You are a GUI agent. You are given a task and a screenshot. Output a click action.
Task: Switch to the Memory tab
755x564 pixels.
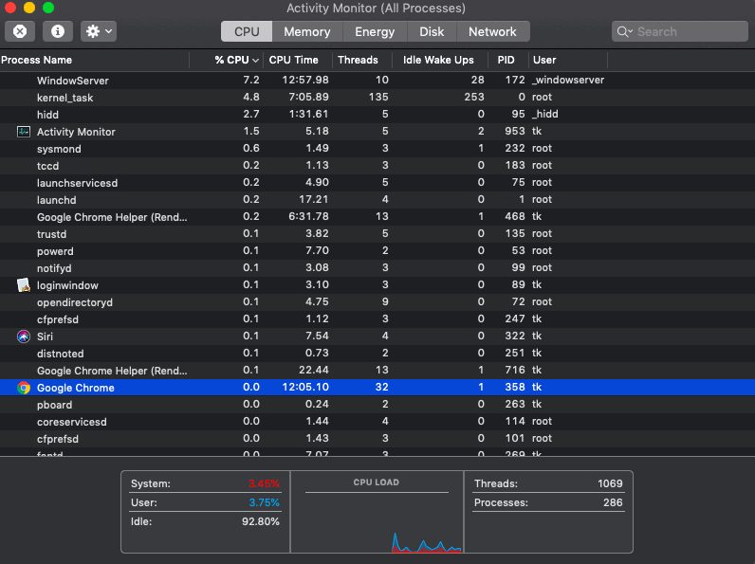[307, 32]
